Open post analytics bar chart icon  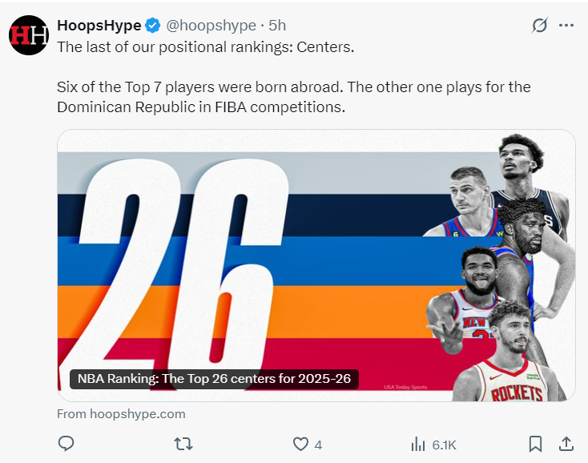coord(418,443)
